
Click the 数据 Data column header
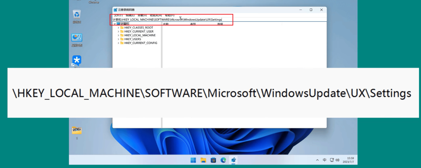point(220,24)
